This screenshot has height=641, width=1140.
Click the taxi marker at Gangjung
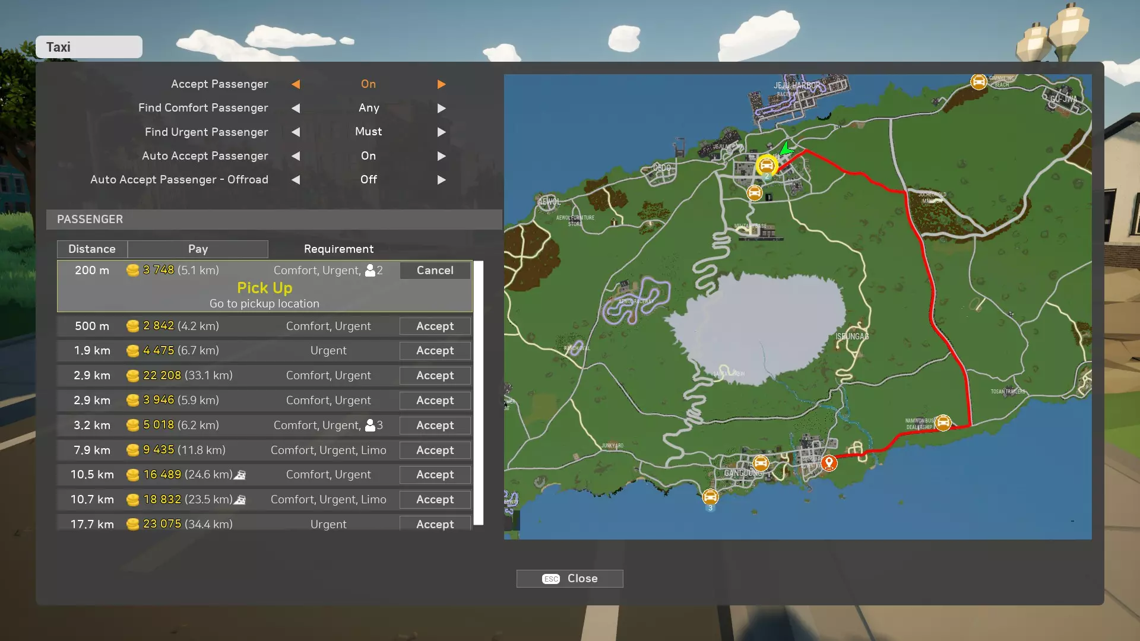(761, 463)
